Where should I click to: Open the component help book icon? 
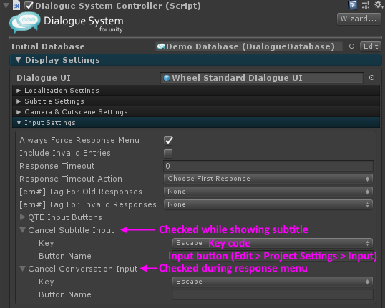[x=352, y=5]
